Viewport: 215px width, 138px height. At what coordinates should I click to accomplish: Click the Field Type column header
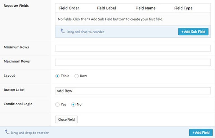click(183, 8)
